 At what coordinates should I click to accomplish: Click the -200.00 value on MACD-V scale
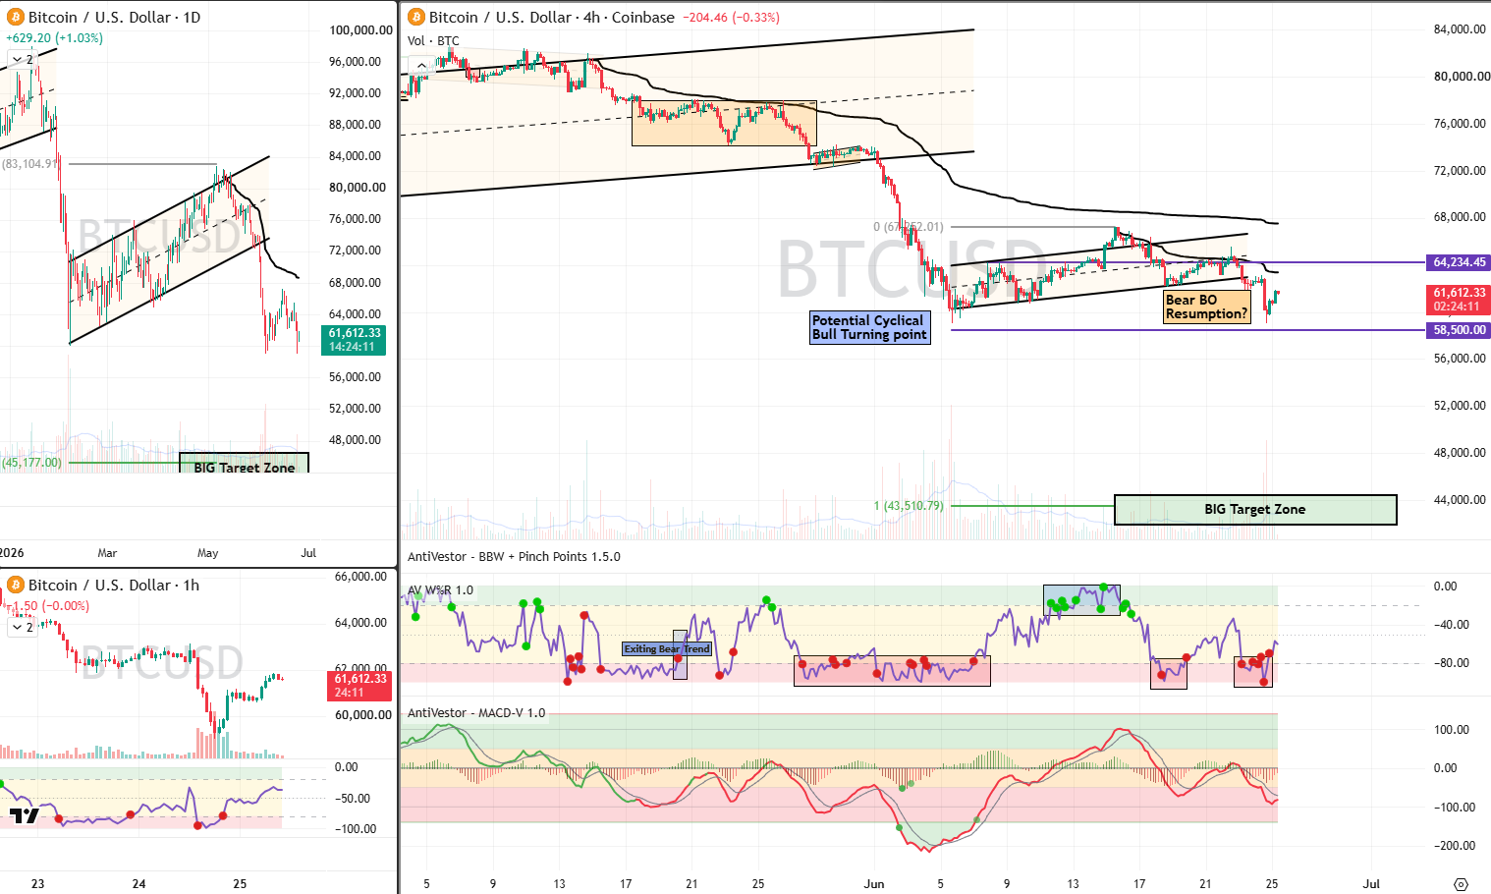pos(1457,846)
